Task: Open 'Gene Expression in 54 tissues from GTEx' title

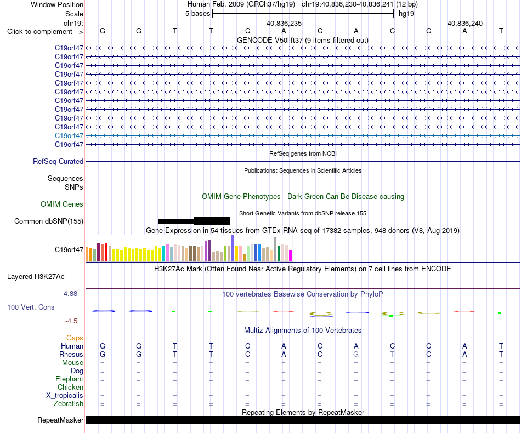Action: click(x=303, y=230)
